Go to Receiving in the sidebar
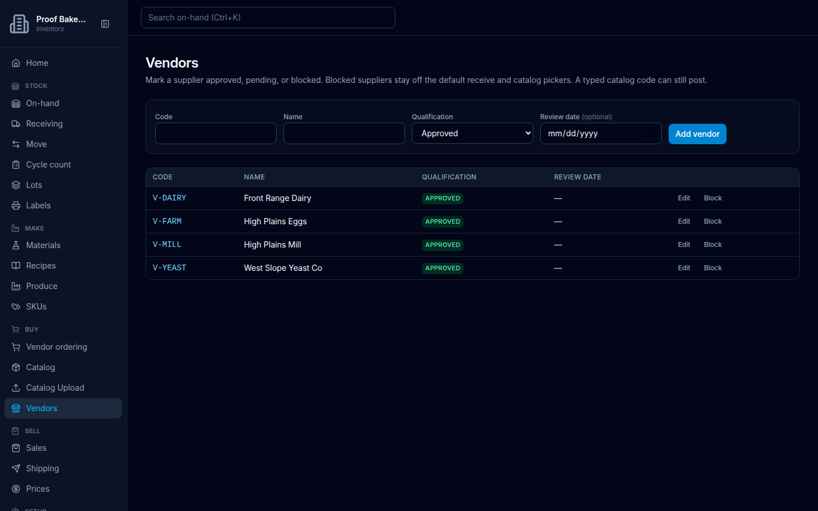The height and width of the screenshot is (511, 818). coord(63,124)
